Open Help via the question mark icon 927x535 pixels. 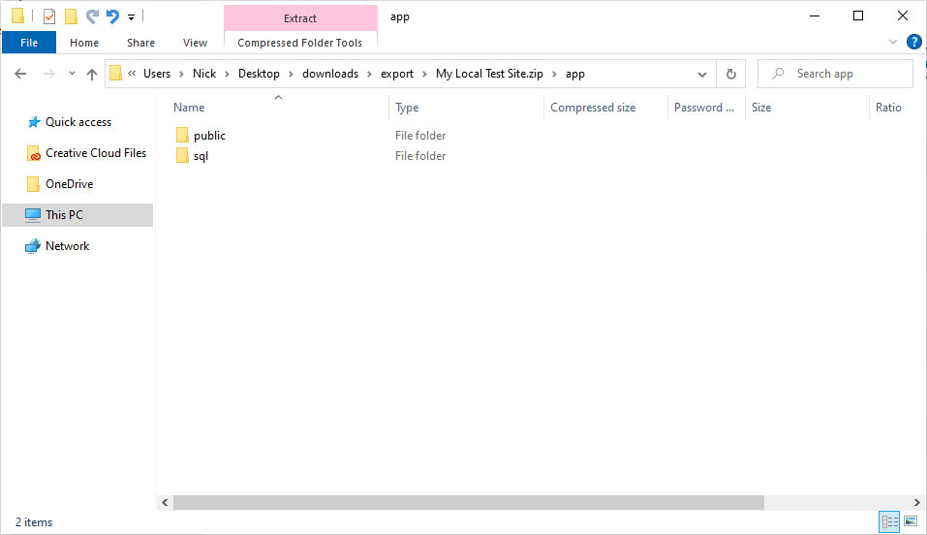pyautogui.click(x=914, y=42)
